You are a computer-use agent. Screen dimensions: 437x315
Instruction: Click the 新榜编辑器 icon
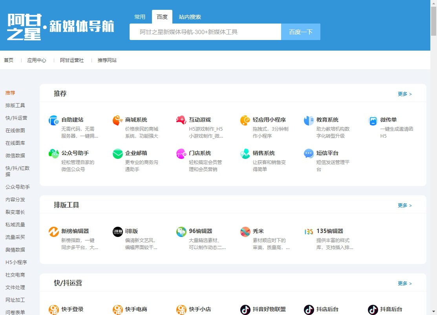53,232
